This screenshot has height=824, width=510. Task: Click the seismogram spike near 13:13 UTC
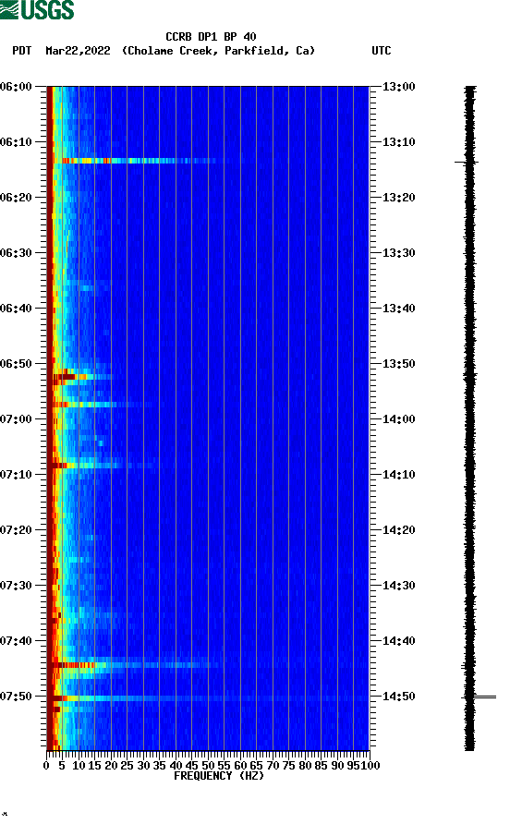[x=467, y=163]
